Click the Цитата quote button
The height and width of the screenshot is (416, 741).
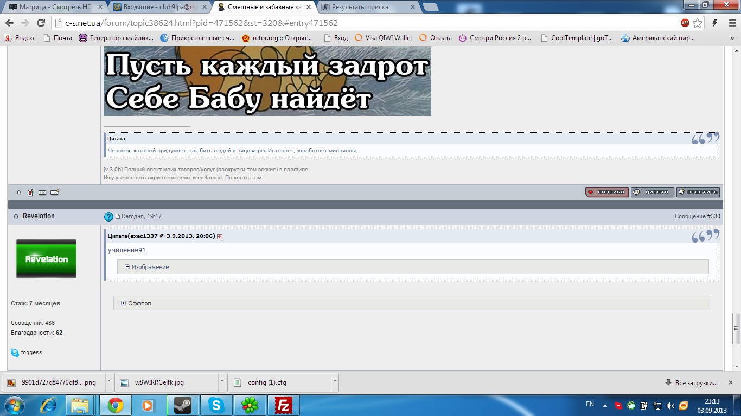[653, 192]
